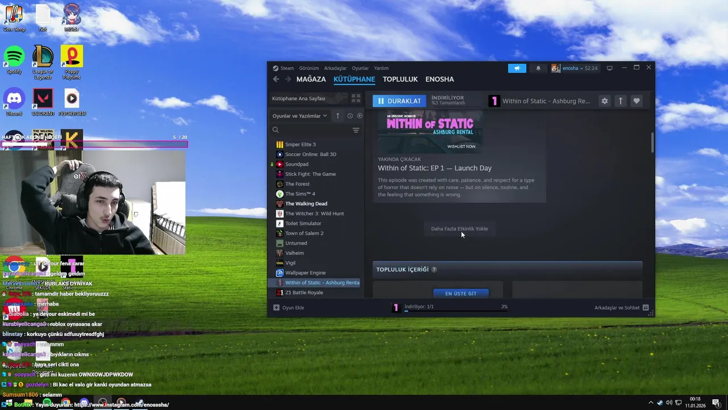
Task: Open Spotify desktop shortcut
Action: pyautogui.click(x=14, y=60)
